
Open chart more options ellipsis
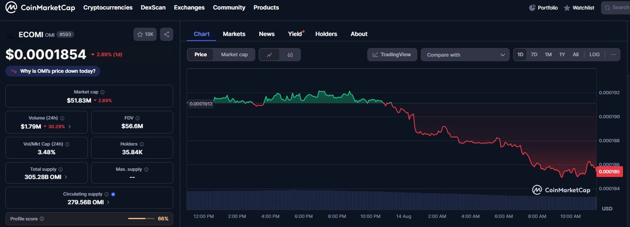pos(613,55)
